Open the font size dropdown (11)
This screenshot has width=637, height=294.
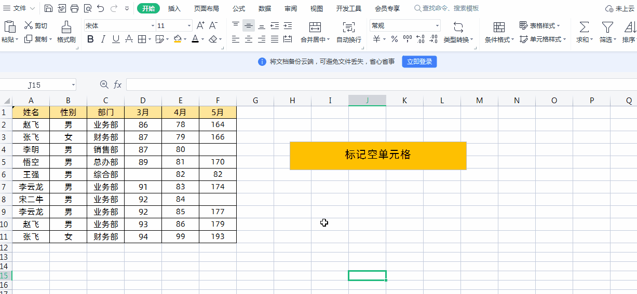pyautogui.click(x=189, y=25)
